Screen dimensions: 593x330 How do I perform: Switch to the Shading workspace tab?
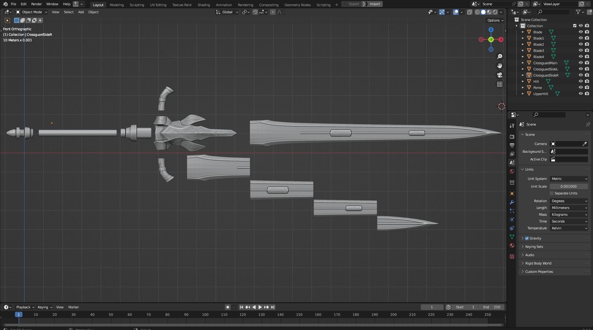(204, 5)
